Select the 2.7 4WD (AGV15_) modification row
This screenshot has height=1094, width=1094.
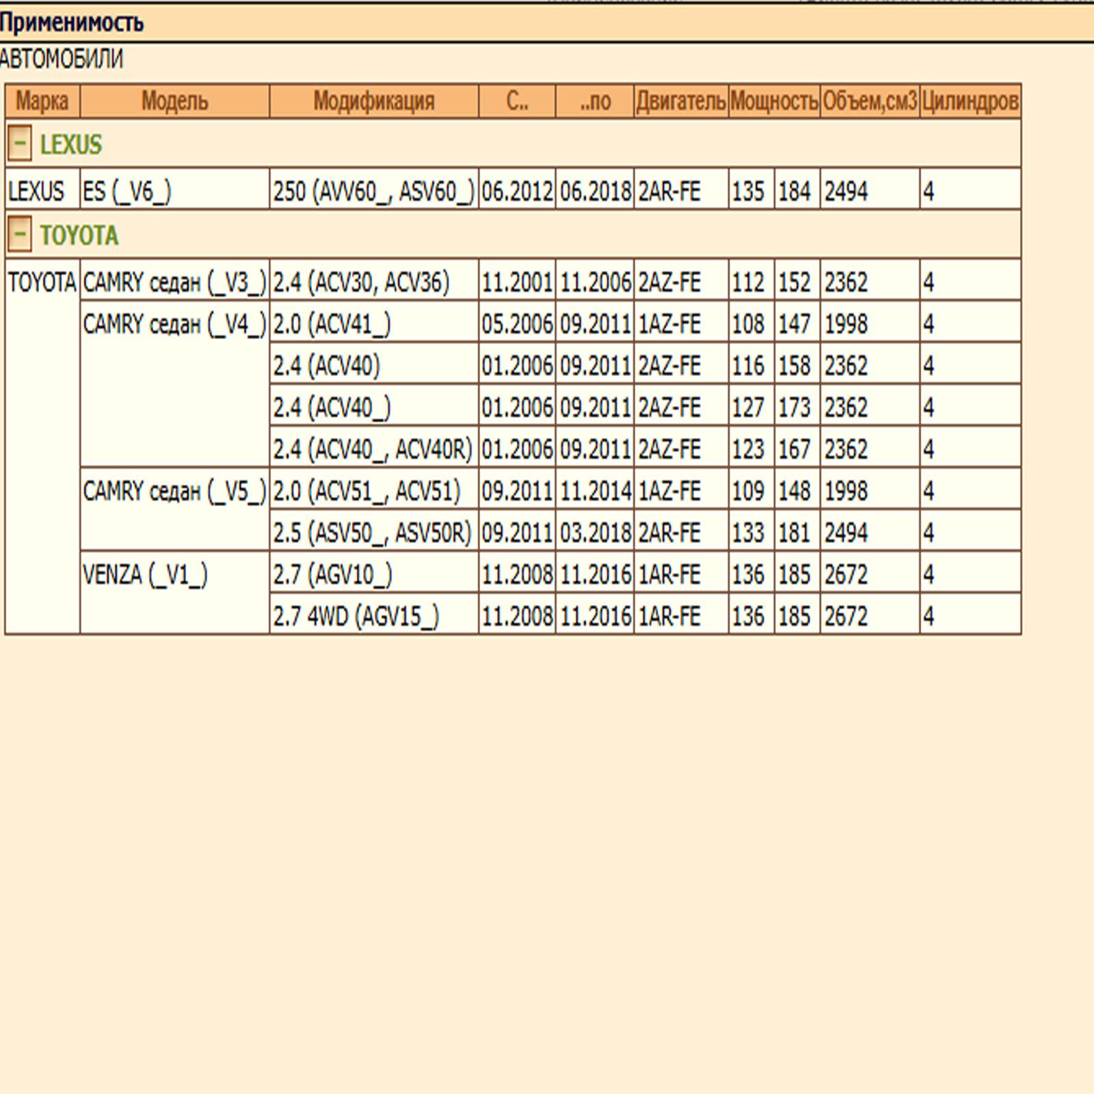point(356,616)
